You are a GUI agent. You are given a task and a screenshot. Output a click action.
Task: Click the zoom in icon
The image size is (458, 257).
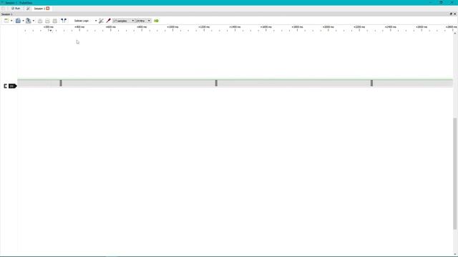40,21
